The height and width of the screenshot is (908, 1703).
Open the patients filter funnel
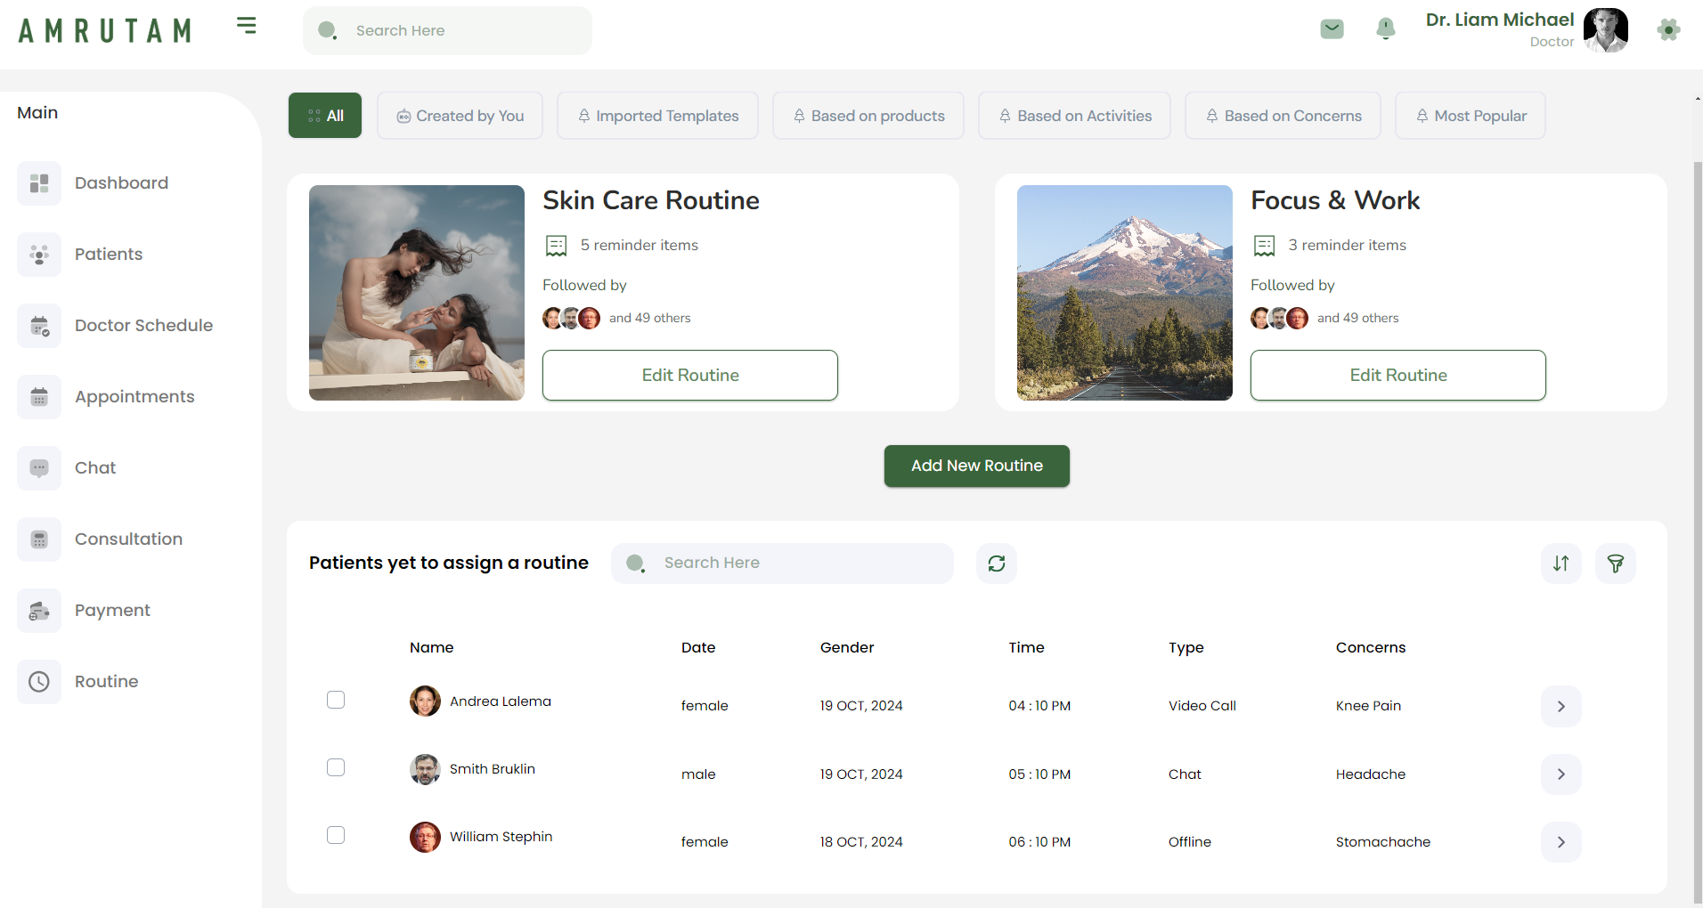click(x=1616, y=563)
